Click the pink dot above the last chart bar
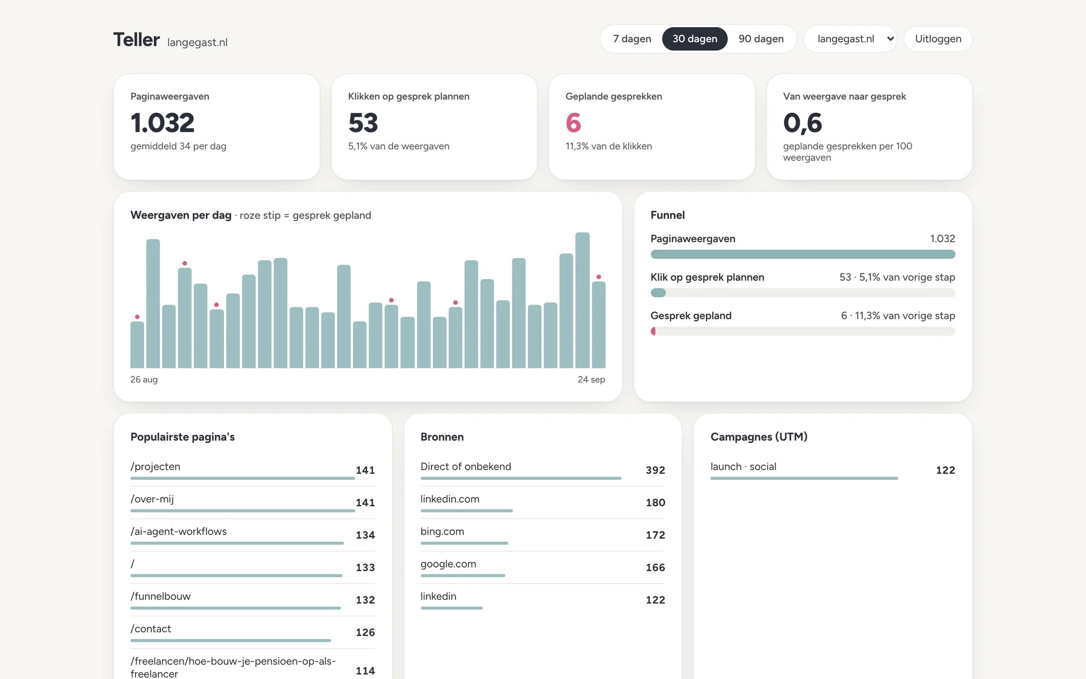Image resolution: width=1086 pixels, height=679 pixels. point(599,277)
